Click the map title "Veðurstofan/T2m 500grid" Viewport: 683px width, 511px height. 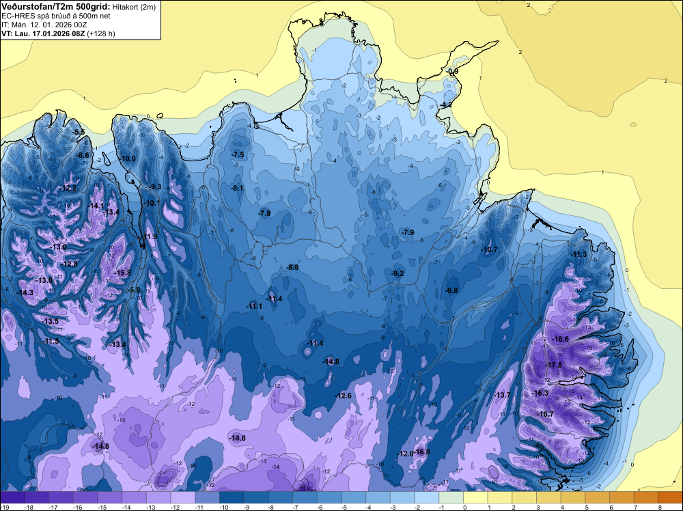point(56,7)
